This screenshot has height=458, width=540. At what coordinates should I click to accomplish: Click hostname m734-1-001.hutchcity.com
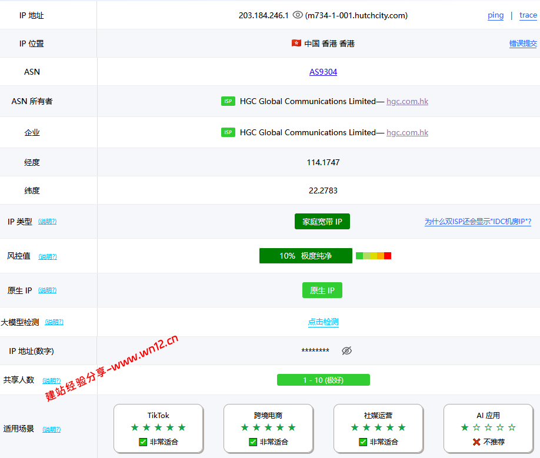[356, 15]
